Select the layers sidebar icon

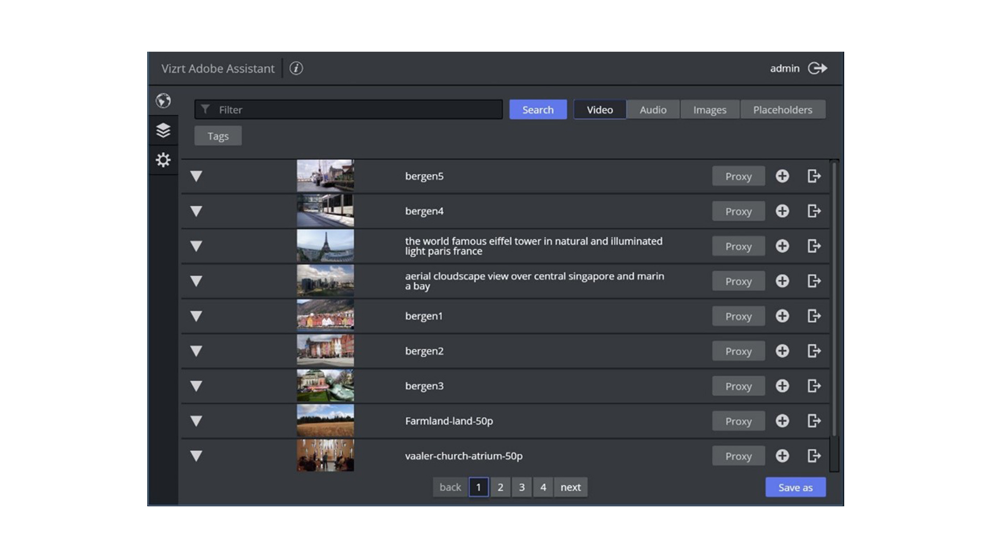pos(163,131)
